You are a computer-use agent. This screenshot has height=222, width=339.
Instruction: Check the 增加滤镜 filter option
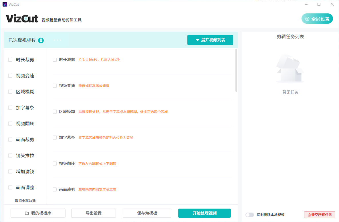pos(10,171)
